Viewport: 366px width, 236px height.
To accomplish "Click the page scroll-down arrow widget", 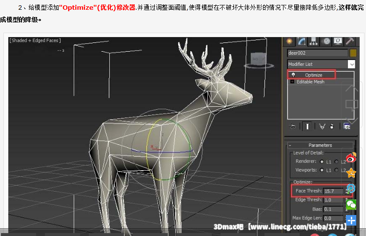I will (x=352, y=121).
